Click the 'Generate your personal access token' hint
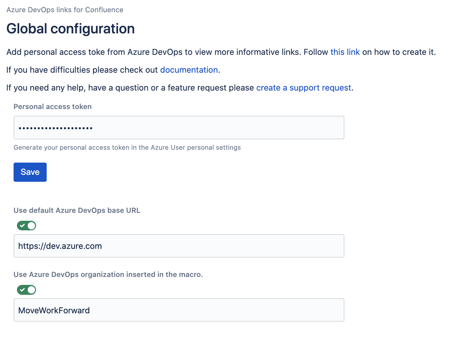 [127, 148]
